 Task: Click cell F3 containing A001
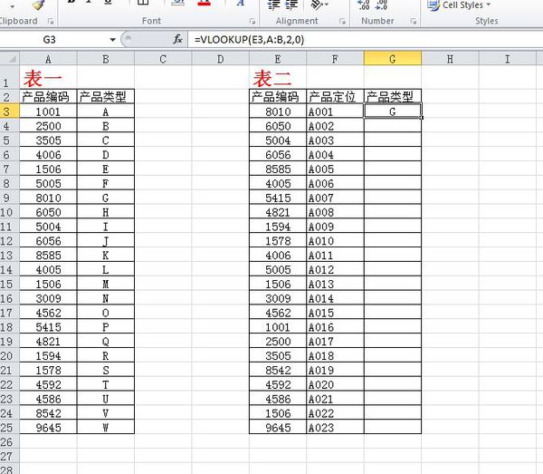click(335, 111)
